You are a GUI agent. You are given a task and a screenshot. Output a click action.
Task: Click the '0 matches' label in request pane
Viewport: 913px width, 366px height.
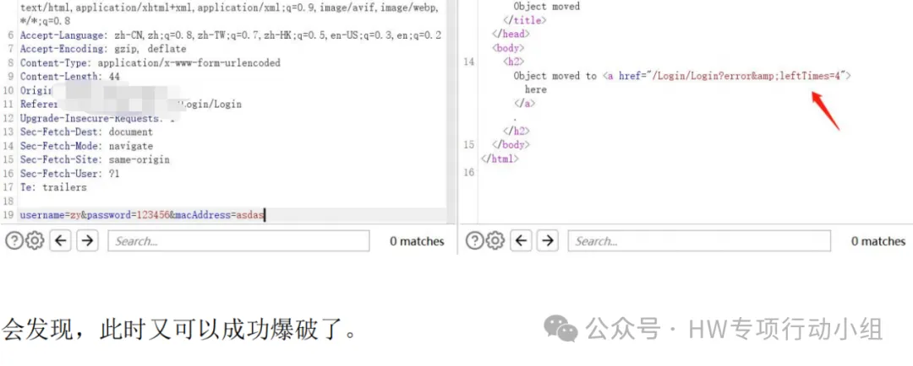[x=417, y=241]
